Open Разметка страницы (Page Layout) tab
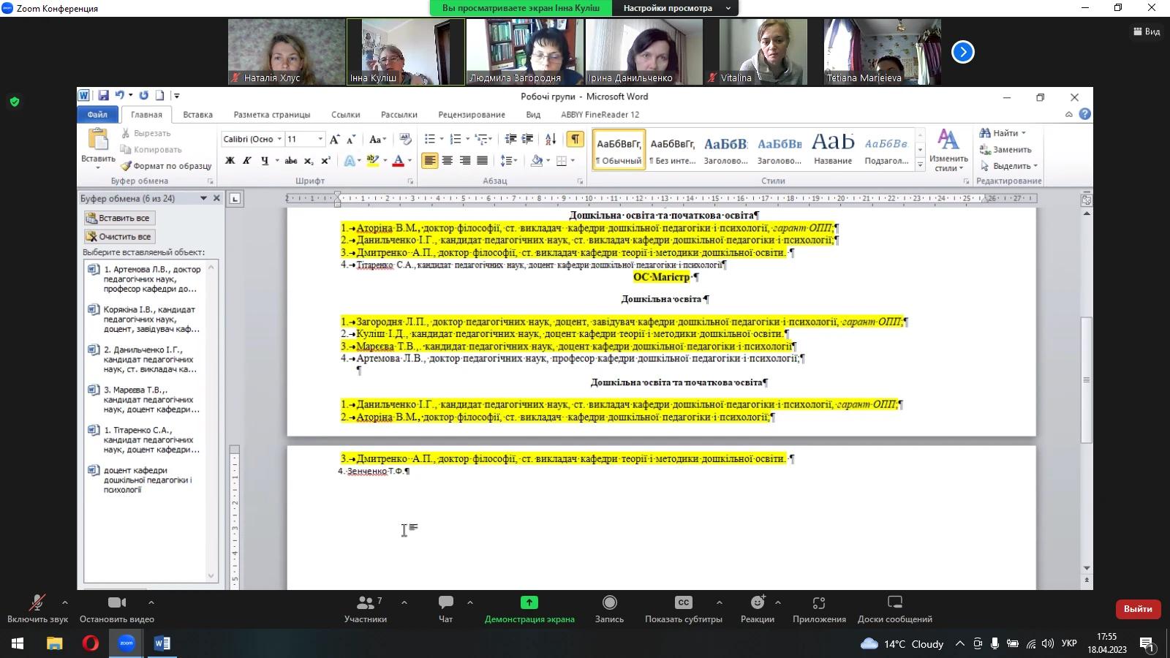The height and width of the screenshot is (658, 1170). pos(272,115)
